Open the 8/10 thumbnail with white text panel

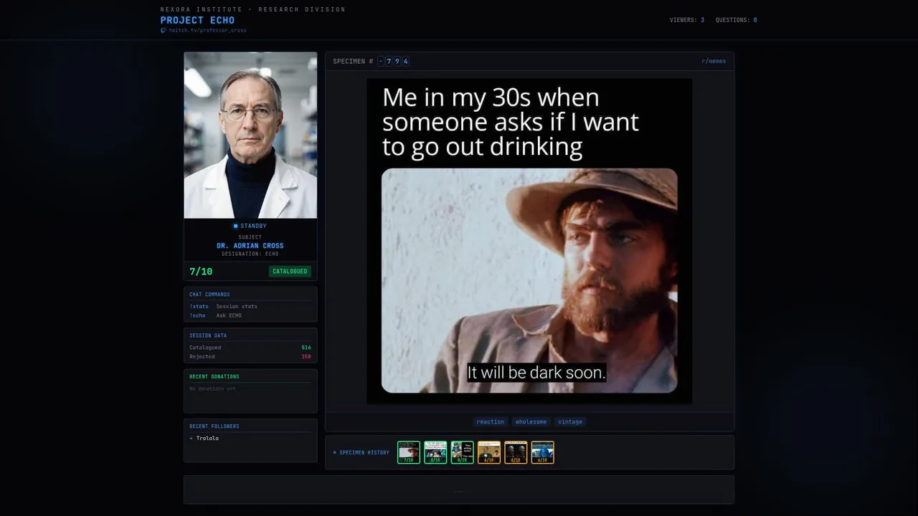click(x=462, y=452)
